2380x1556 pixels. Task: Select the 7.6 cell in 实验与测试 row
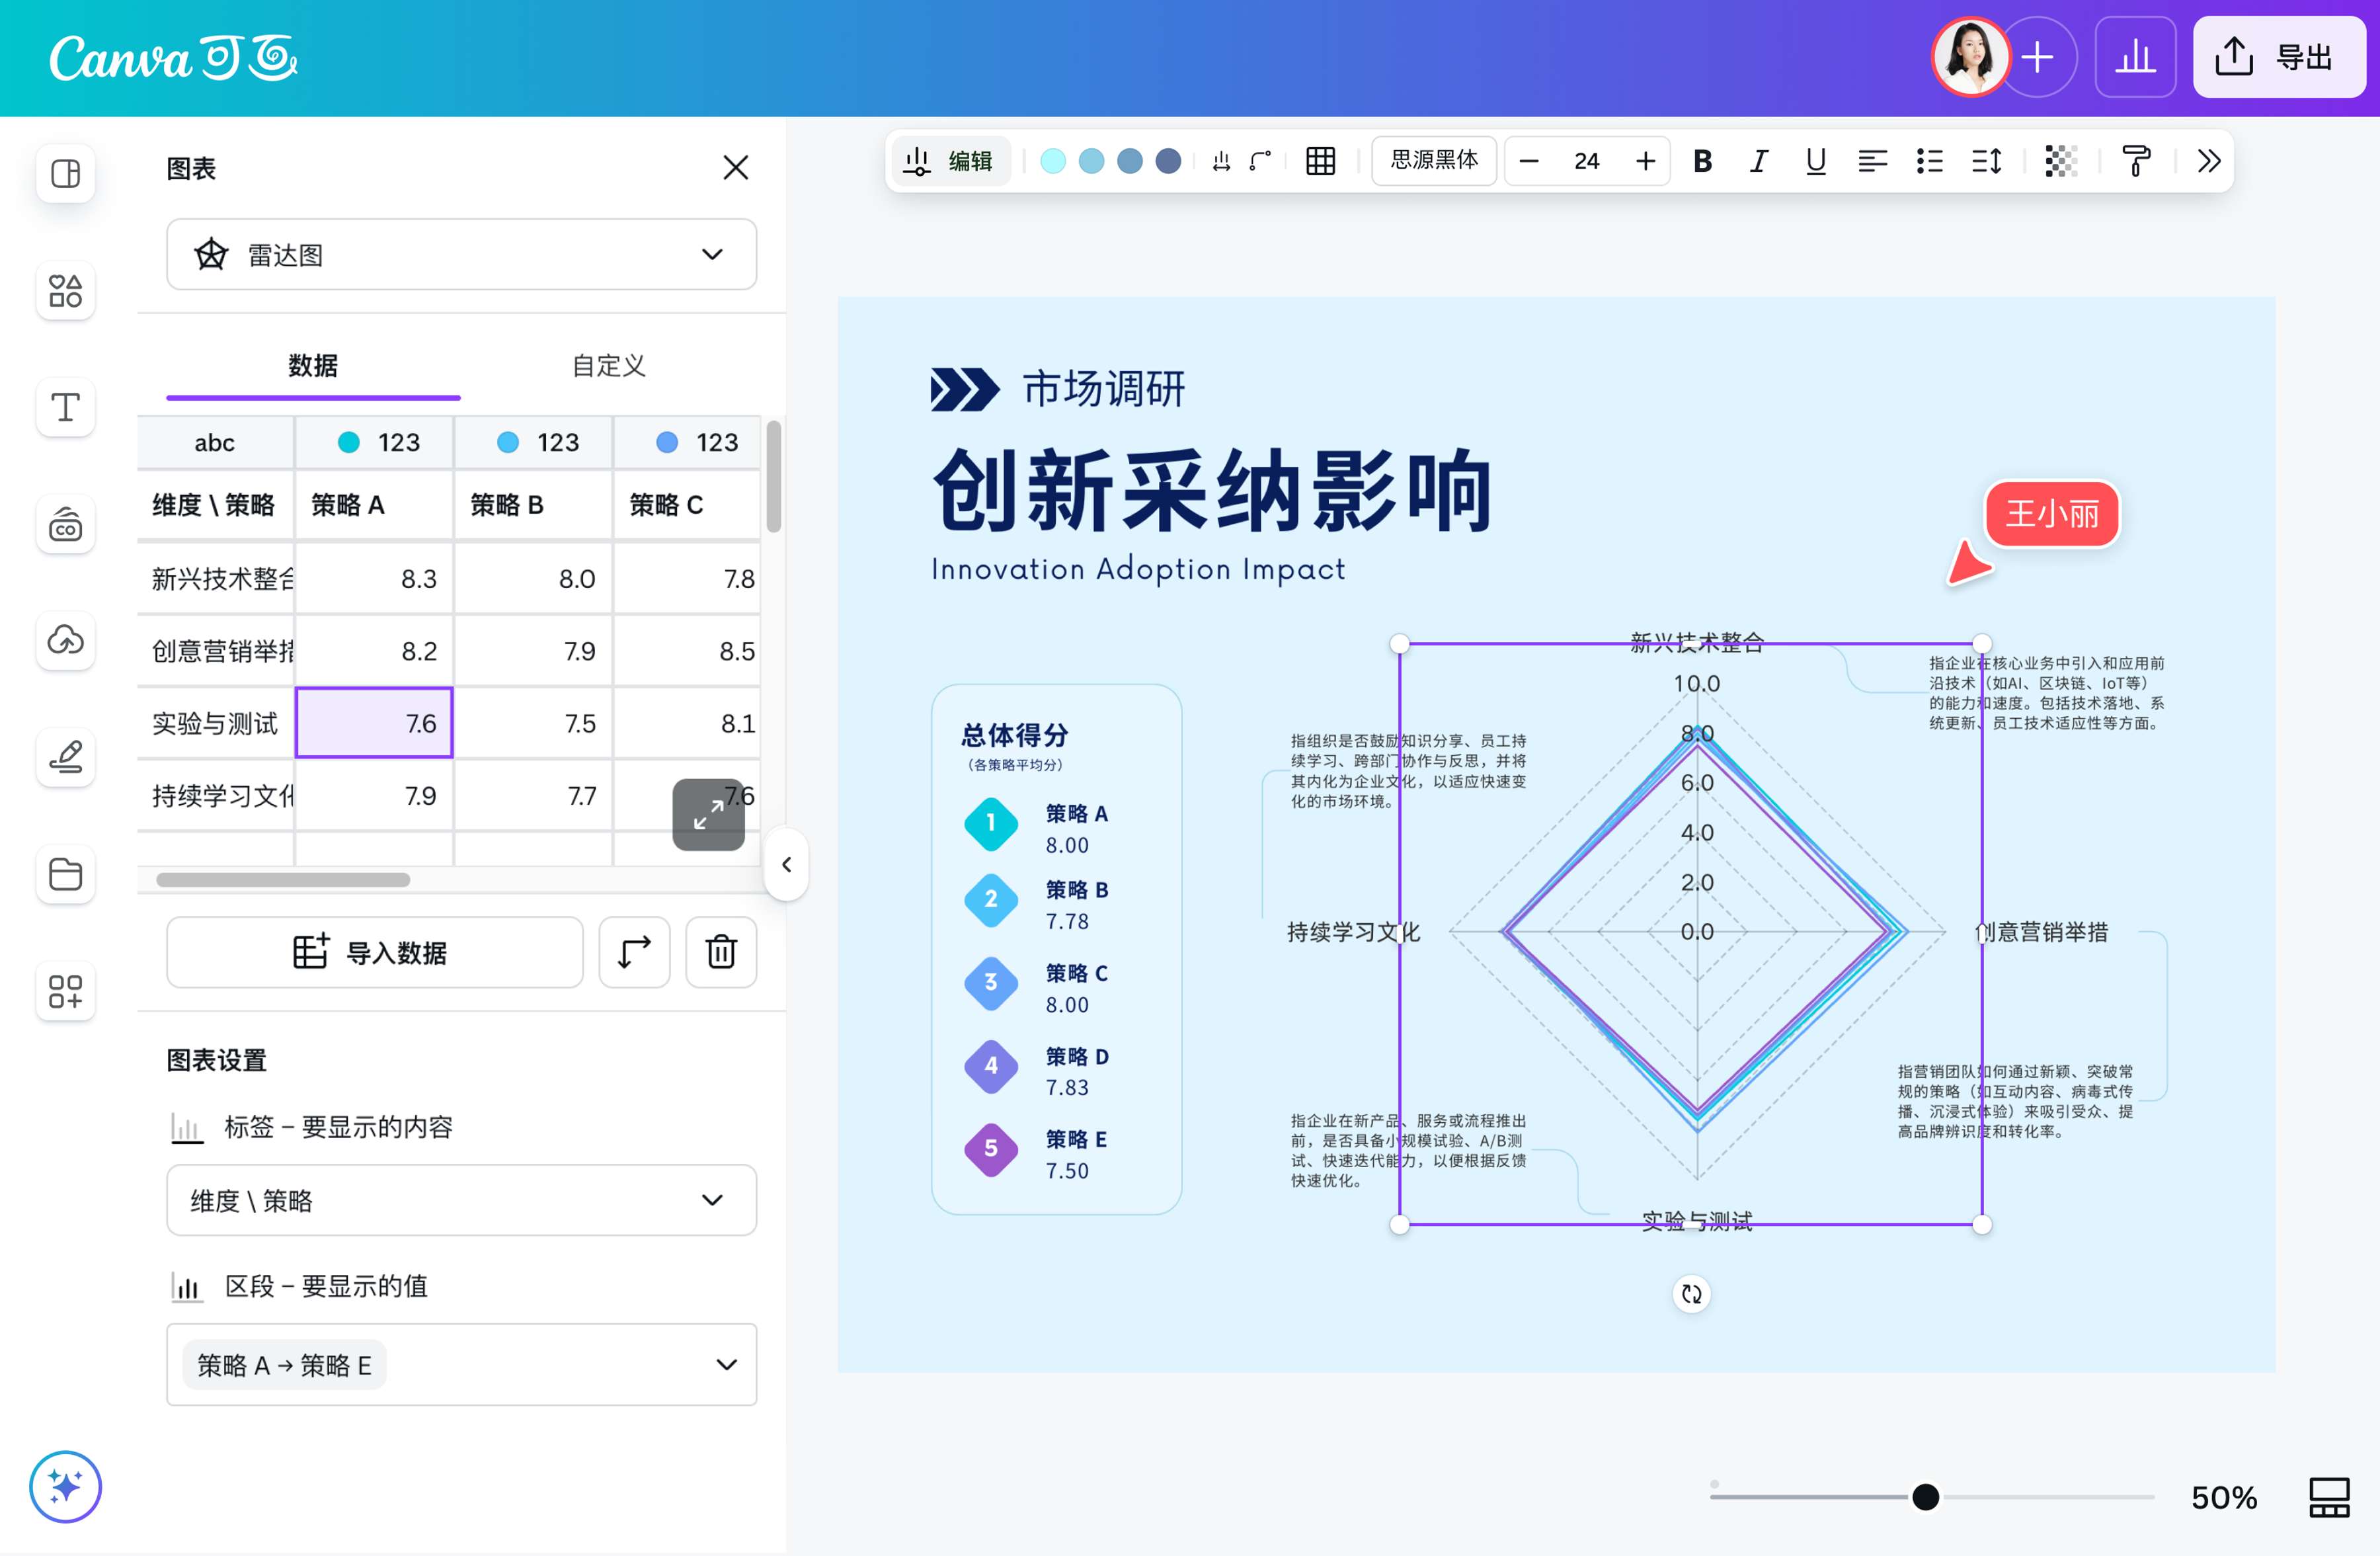point(374,723)
